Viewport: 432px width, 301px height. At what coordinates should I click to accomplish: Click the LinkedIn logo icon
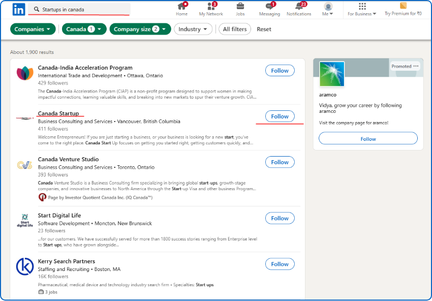[x=19, y=9]
